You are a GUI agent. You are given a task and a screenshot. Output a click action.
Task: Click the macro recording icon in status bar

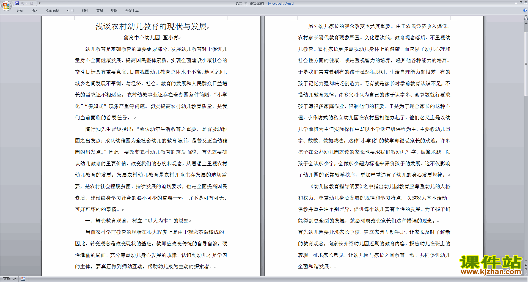tap(23, 279)
